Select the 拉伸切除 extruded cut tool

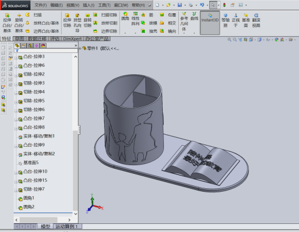tap(67, 21)
